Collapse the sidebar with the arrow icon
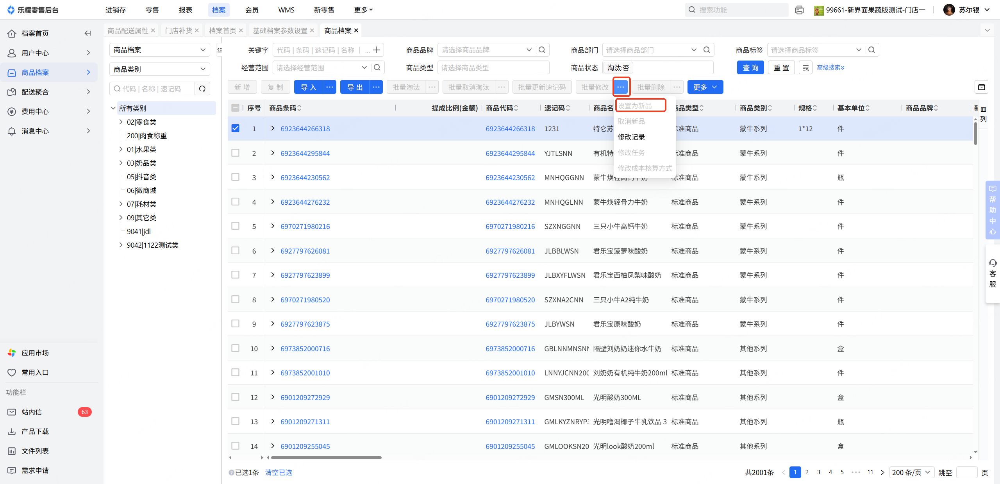The height and width of the screenshot is (484, 1000). [87, 33]
